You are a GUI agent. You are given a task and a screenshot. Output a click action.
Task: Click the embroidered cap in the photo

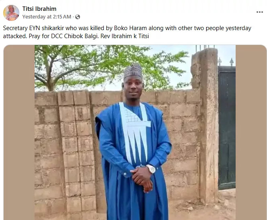(x=133, y=71)
